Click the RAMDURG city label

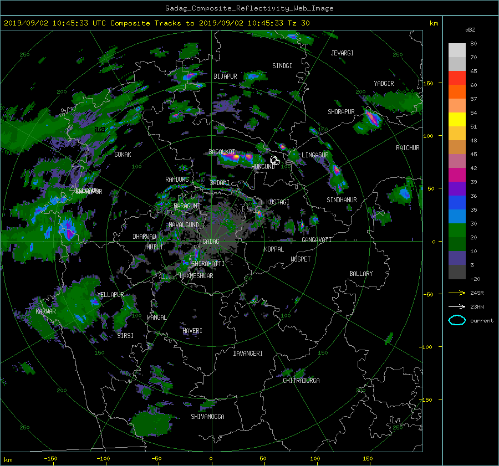pyautogui.click(x=177, y=180)
